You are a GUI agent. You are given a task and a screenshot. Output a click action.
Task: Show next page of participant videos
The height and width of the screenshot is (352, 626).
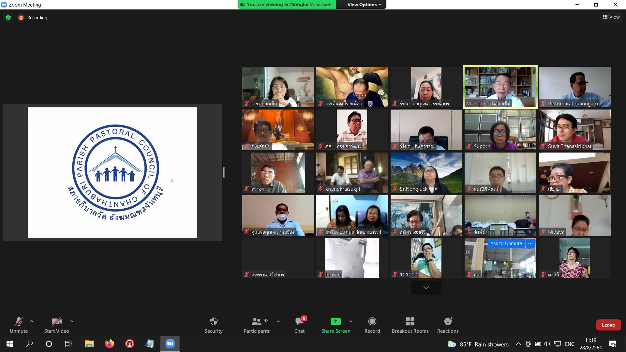tap(426, 287)
